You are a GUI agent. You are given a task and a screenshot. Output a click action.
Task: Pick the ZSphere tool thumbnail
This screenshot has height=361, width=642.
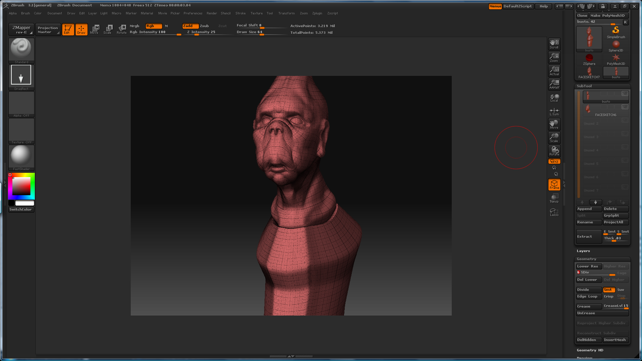coord(589,59)
